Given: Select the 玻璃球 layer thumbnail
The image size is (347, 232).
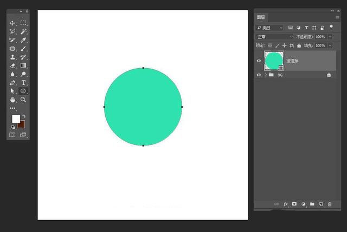Looking at the screenshot, I should 274,61.
